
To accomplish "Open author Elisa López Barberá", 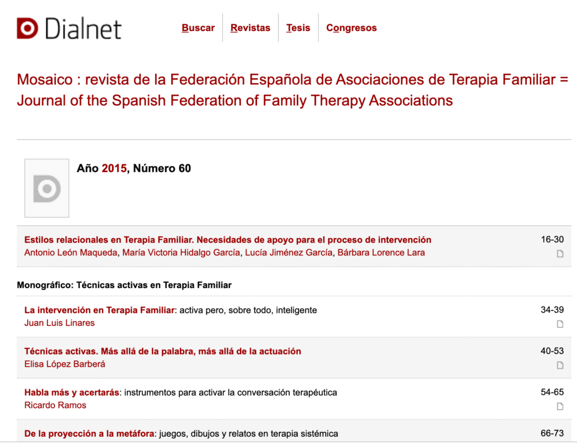I will pos(65,364).
